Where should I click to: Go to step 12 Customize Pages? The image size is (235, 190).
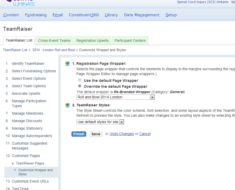pyautogui.click(x=26, y=156)
